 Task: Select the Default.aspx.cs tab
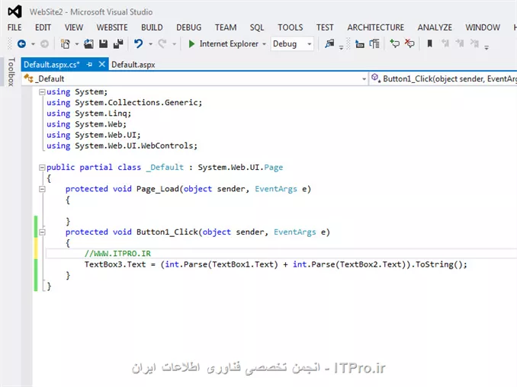52,65
